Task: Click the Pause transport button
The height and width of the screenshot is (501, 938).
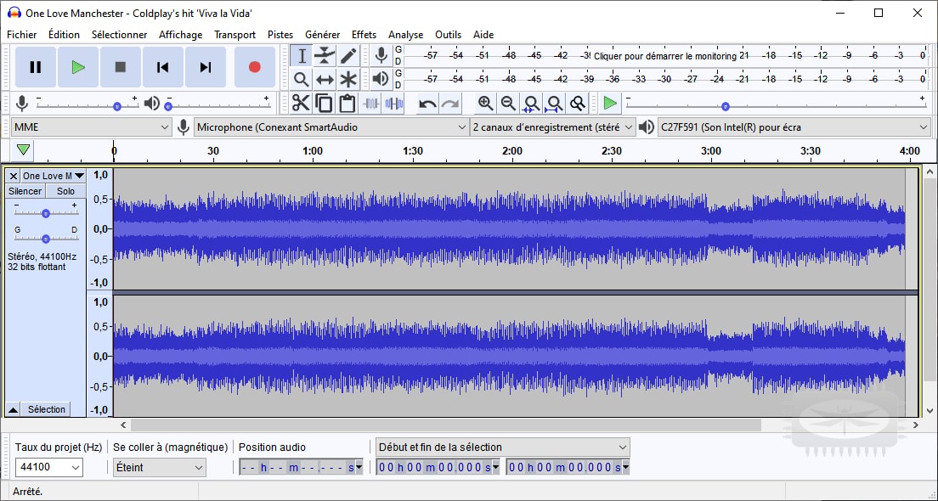Action: pos(36,68)
